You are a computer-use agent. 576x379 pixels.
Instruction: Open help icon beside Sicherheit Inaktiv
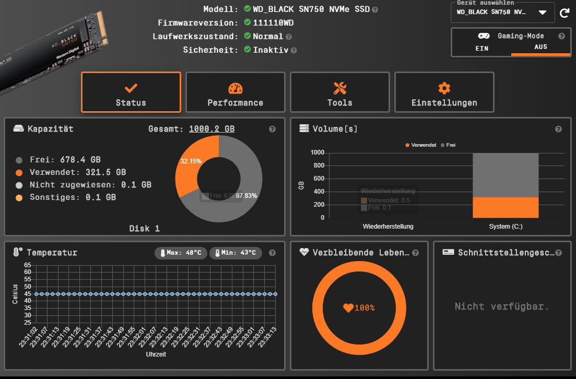coord(293,50)
